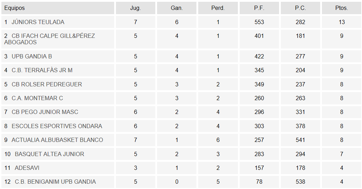Screen dimensions: 362x189
Task: Click points value 13 for Júniors Teulada
Action: [342, 22]
